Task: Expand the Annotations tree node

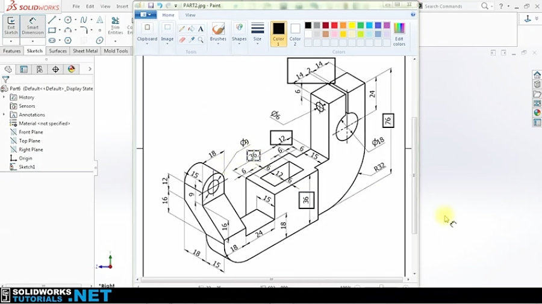Action: (4, 114)
